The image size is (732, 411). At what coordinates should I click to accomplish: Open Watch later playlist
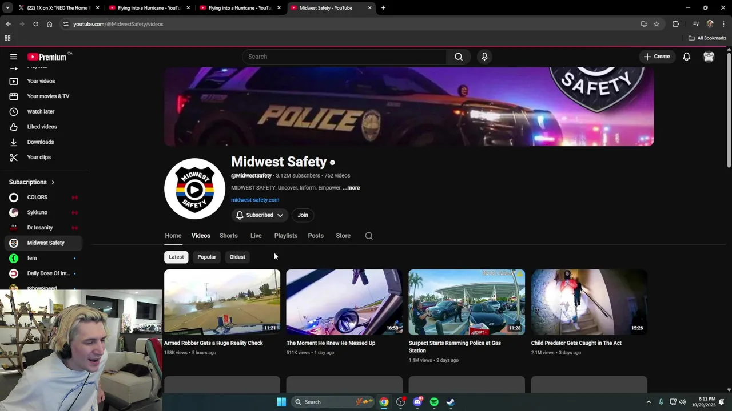(x=41, y=111)
